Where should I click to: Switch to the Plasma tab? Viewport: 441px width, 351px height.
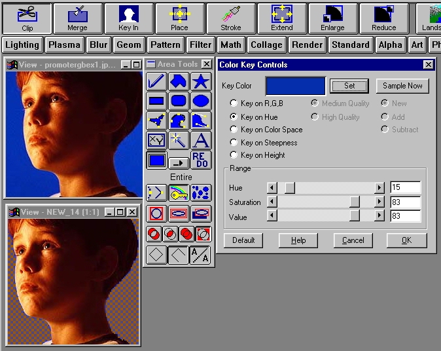[64, 45]
